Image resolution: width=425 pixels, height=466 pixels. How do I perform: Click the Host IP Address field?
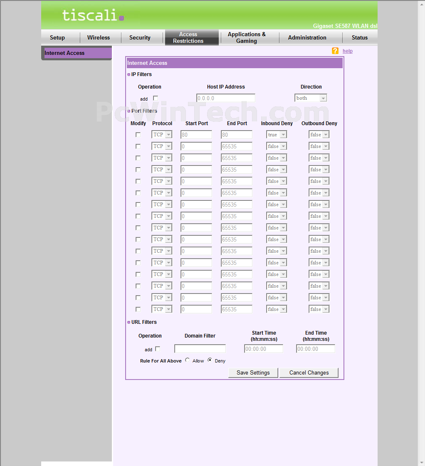coord(225,98)
